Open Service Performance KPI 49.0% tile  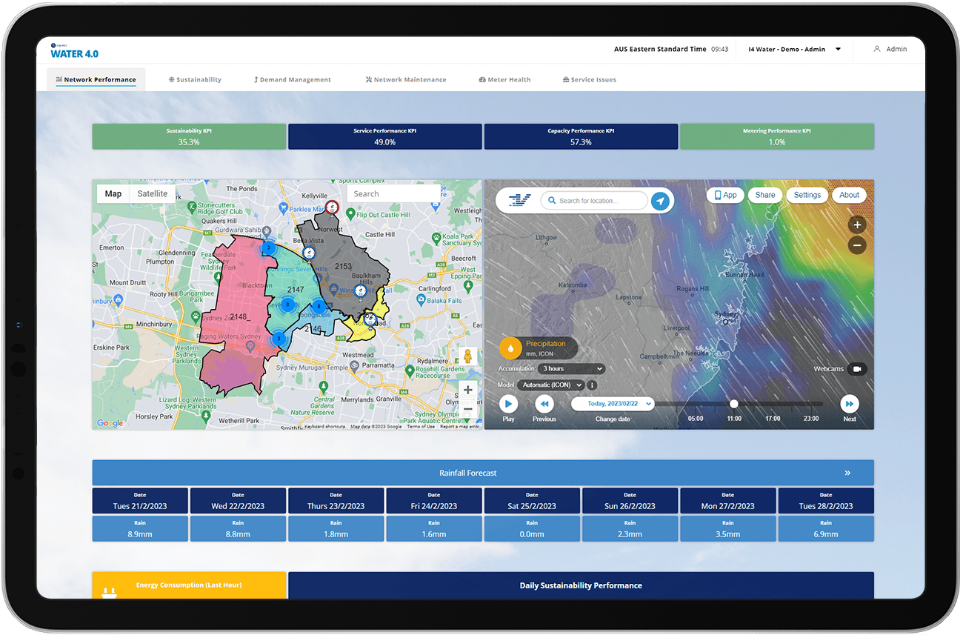coord(384,136)
